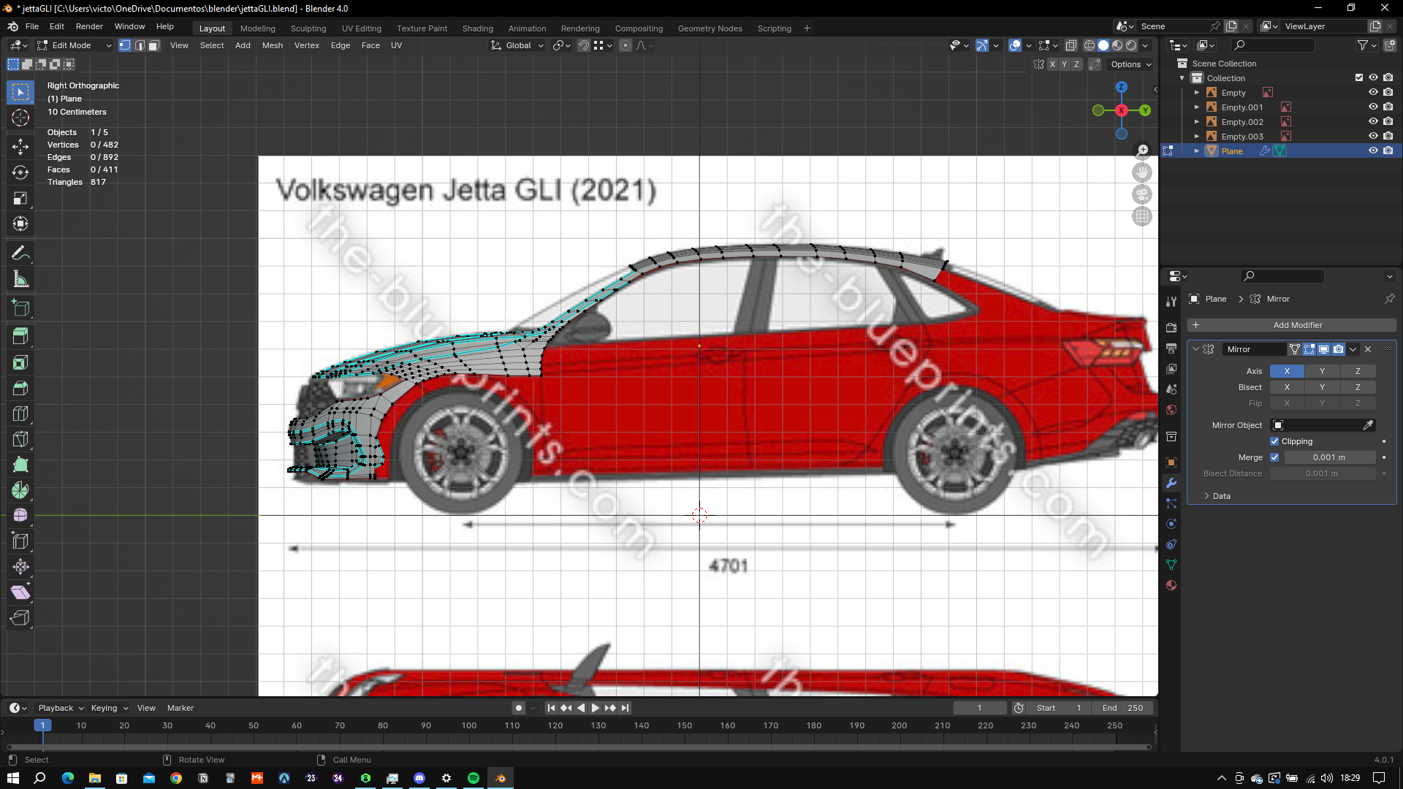Open the Edit Mode dropdown
Image resolution: width=1403 pixels, height=789 pixels.
(x=75, y=45)
